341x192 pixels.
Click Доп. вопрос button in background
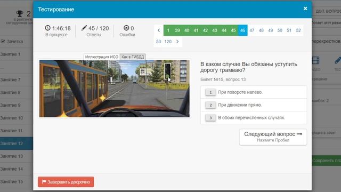(328, 11)
